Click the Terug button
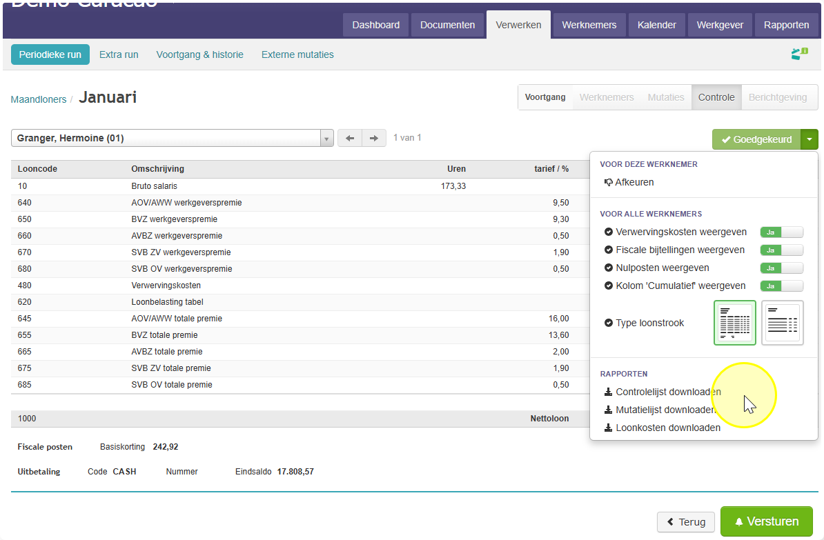The width and height of the screenshot is (824, 540). pos(686,521)
